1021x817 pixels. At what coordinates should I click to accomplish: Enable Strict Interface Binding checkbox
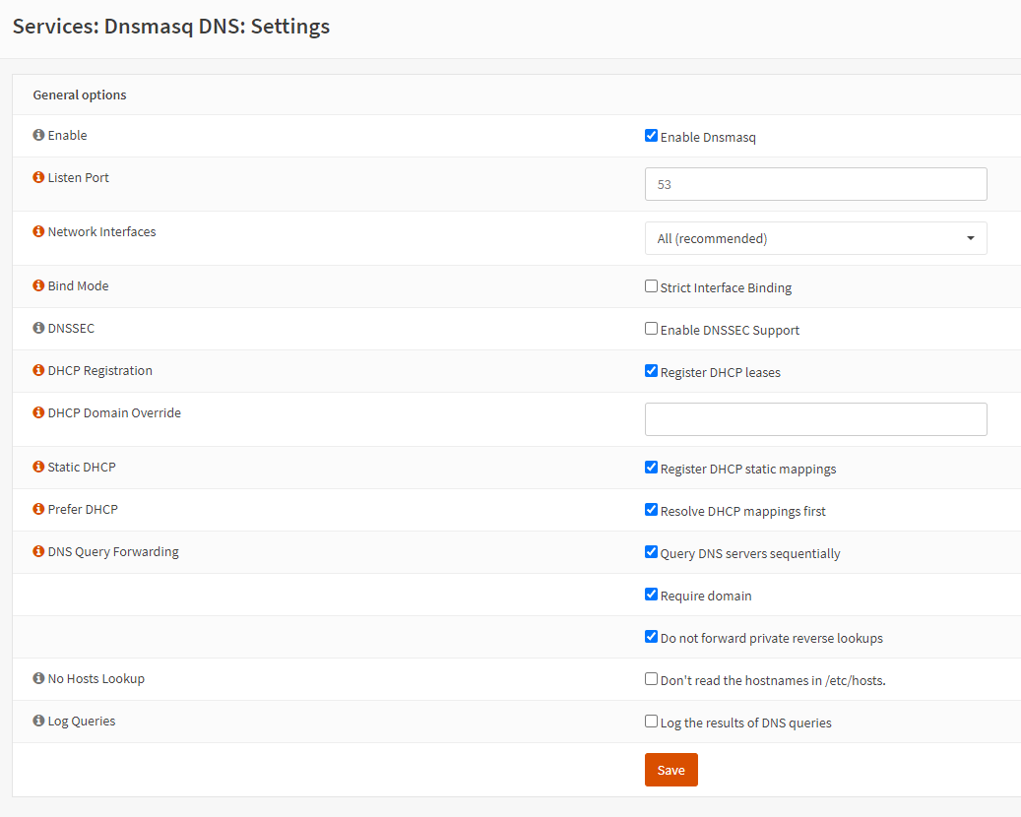651,285
